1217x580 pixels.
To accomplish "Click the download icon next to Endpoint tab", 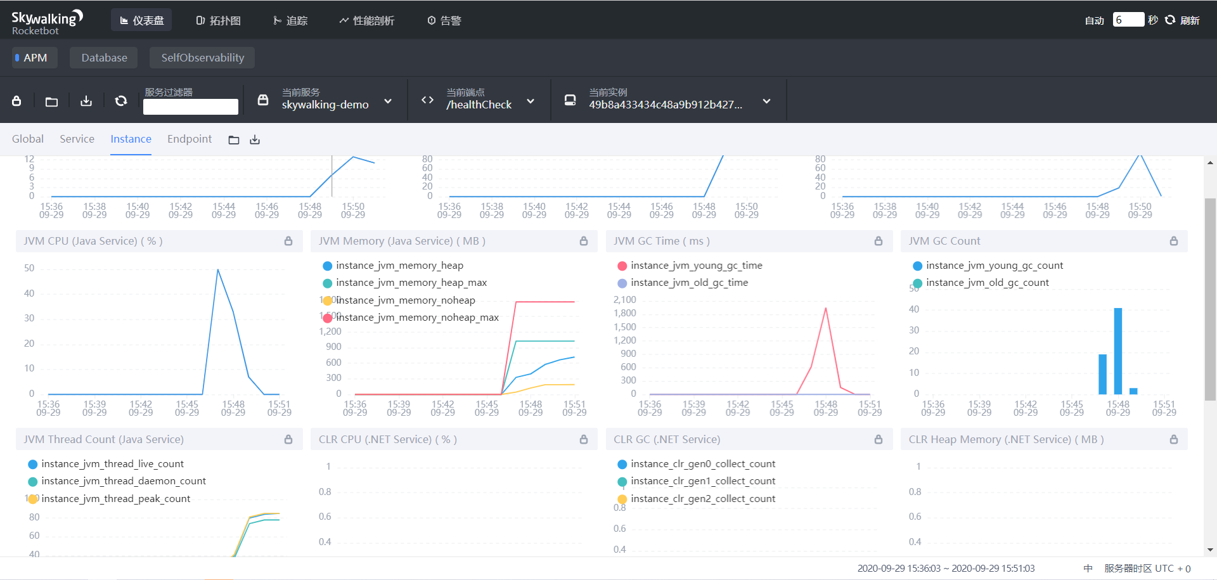I will tap(255, 140).
